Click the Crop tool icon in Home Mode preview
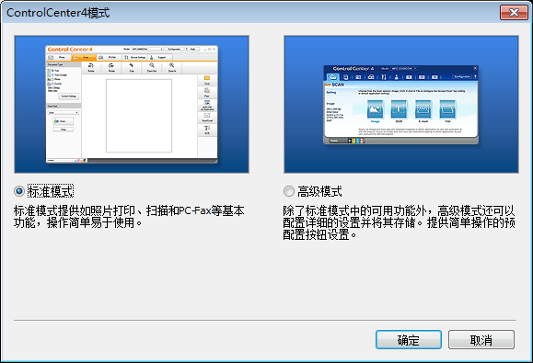The image size is (533, 363). pyautogui.click(x=132, y=65)
